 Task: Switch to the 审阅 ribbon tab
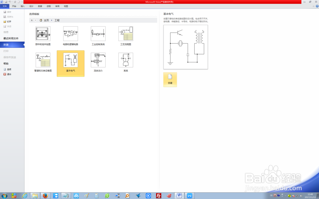click(57, 6)
